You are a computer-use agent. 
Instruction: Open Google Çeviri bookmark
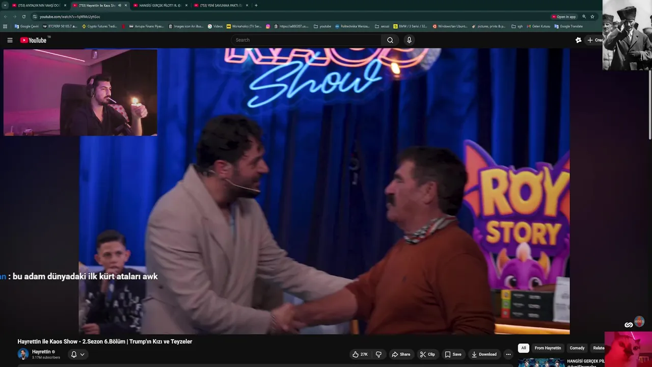point(26,27)
